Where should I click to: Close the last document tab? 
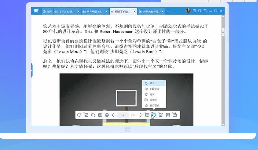162,12
